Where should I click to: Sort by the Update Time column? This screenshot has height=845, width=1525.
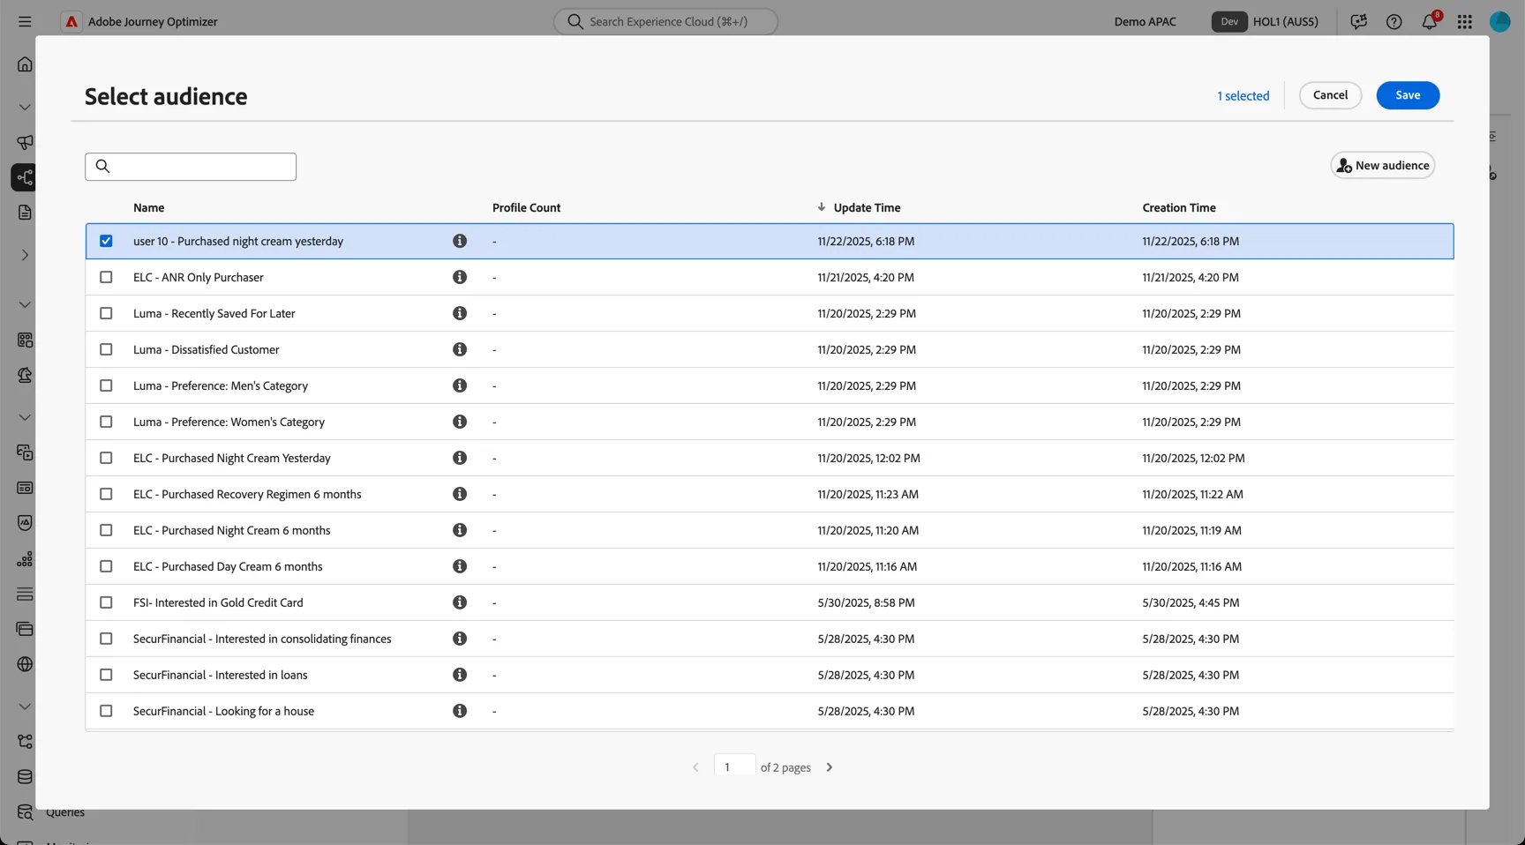867,207
